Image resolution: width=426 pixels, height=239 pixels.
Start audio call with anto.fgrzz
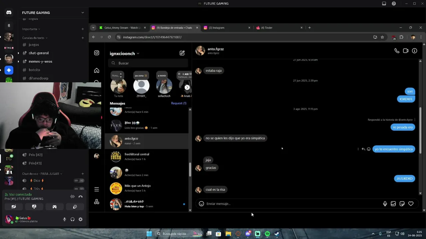397,51
